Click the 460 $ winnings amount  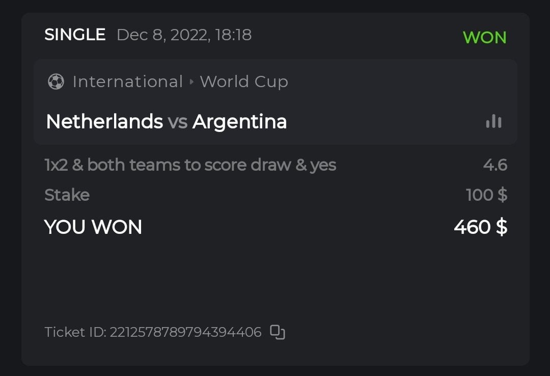[x=480, y=227]
